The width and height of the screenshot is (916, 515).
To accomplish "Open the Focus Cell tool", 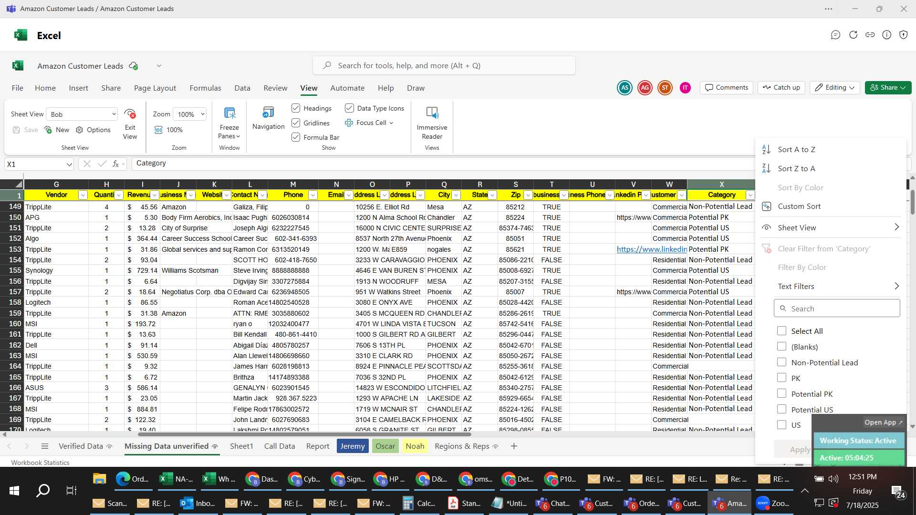I will tap(369, 123).
